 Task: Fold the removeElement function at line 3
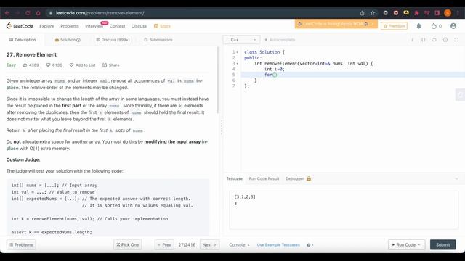point(238,63)
